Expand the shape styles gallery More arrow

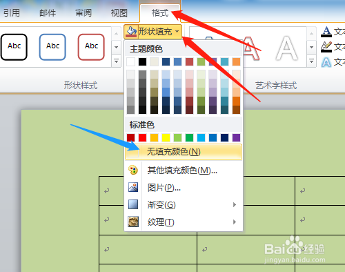pos(117,61)
